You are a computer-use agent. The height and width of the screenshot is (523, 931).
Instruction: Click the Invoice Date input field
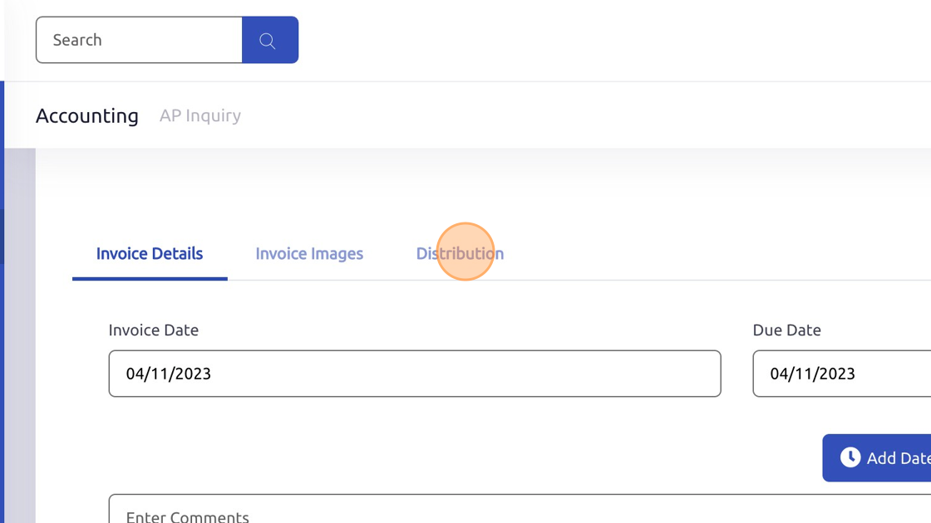tap(415, 374)
